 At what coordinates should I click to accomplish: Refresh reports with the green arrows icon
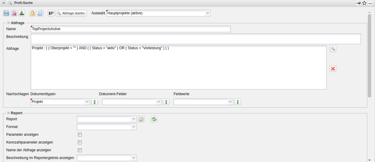tap(154, 119)
